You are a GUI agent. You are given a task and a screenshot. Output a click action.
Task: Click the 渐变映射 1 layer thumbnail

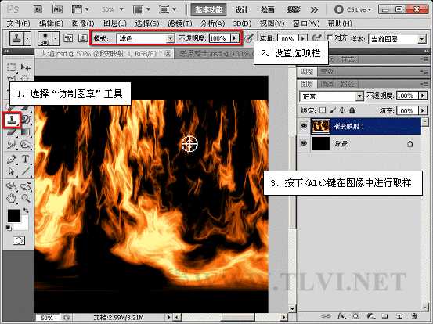[320, 126]
